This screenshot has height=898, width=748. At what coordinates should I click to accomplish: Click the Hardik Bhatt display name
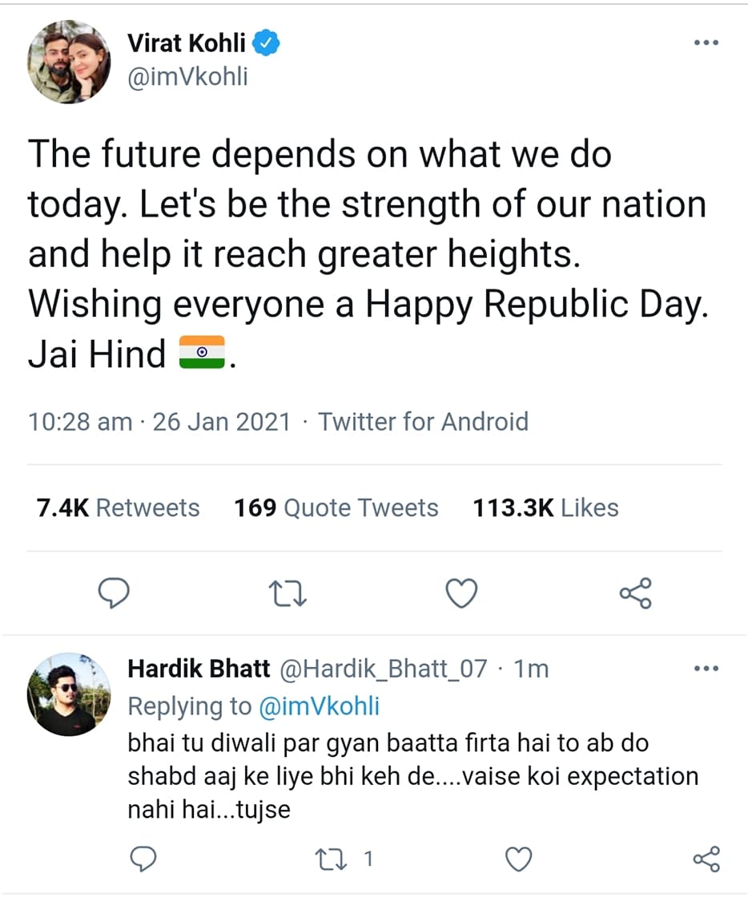click(x=199, y=669)
